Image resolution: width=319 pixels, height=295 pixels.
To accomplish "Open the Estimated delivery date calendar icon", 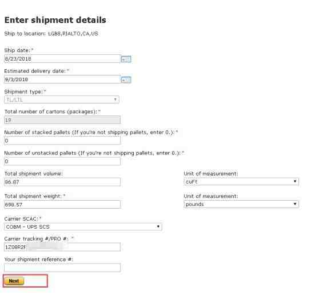I will point(126,79).
